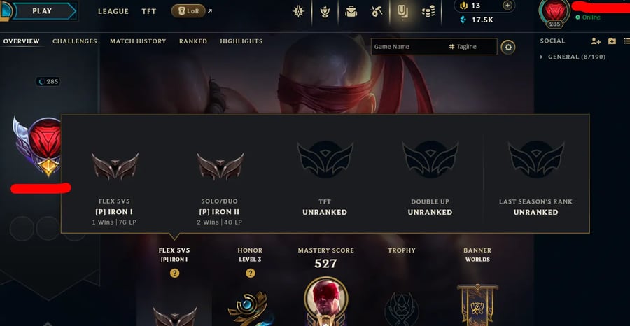Launch LoR from the top bar
Viewport: 630px width, 326px height.
pos(188,11)
